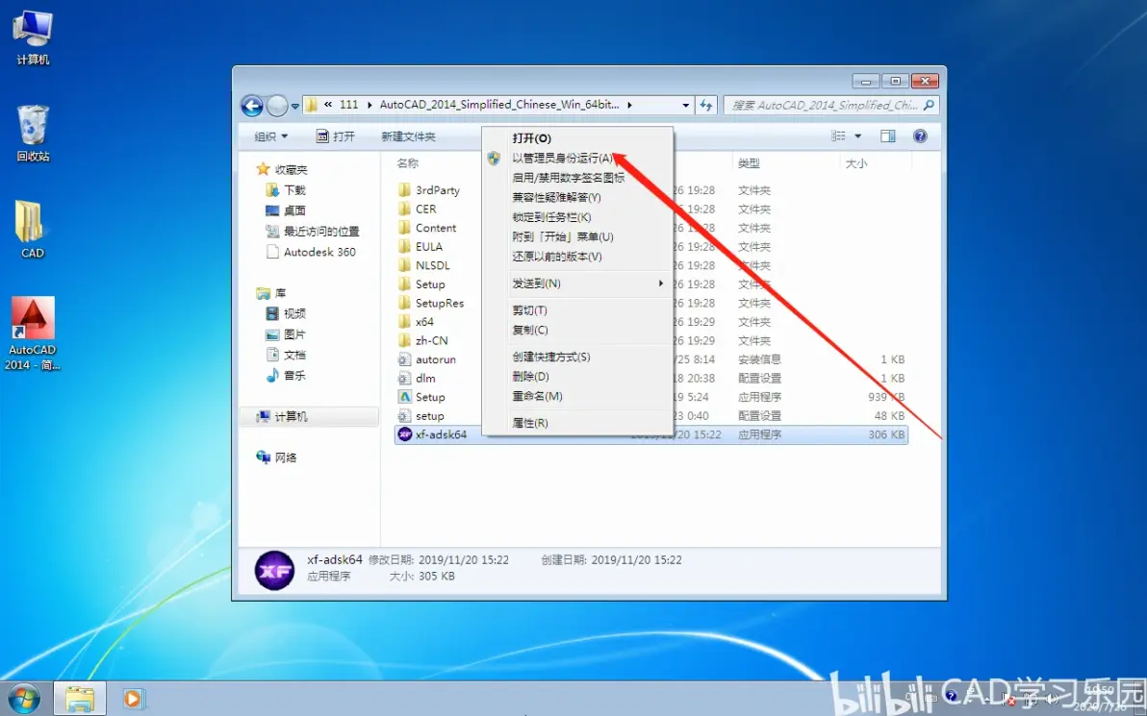The width and height of the screenshot is (1147, 716).
Task: Expand 发送到(N) submenu
Action: [x=577, y=283]
